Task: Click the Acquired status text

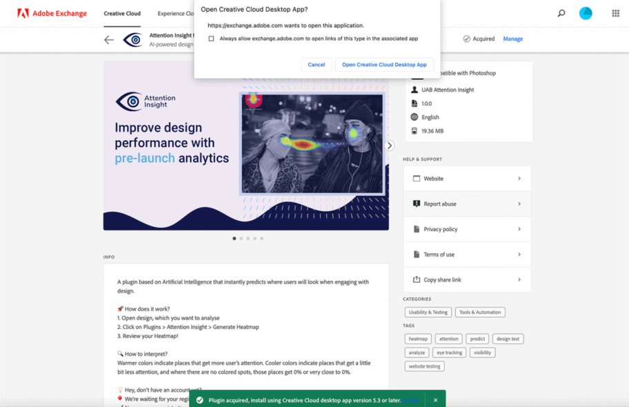Action: click(x=483, y=39)
